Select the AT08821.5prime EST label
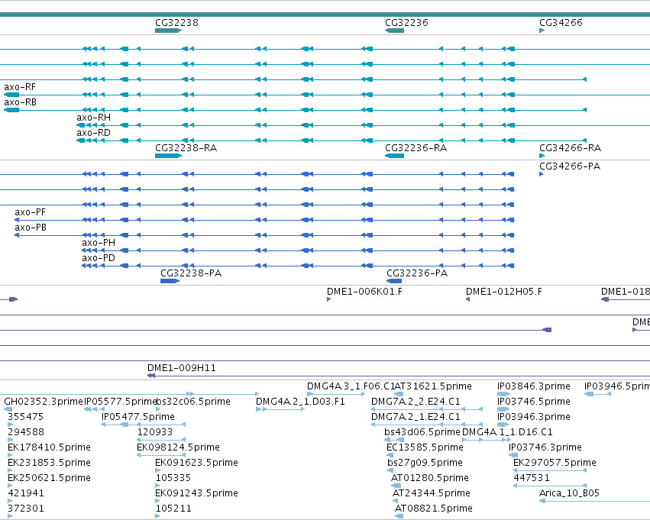The height and width of the screenshot is (520, 650). click(433, 508)
